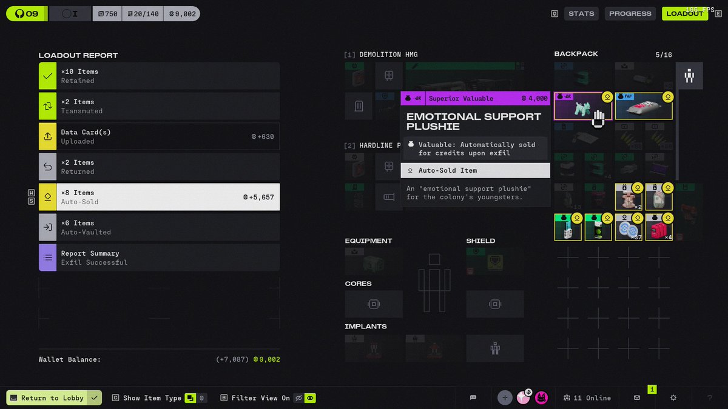Click the Hardline weapon top attachment slot
The image size is (728, 409).
click(x=389, y=167)
